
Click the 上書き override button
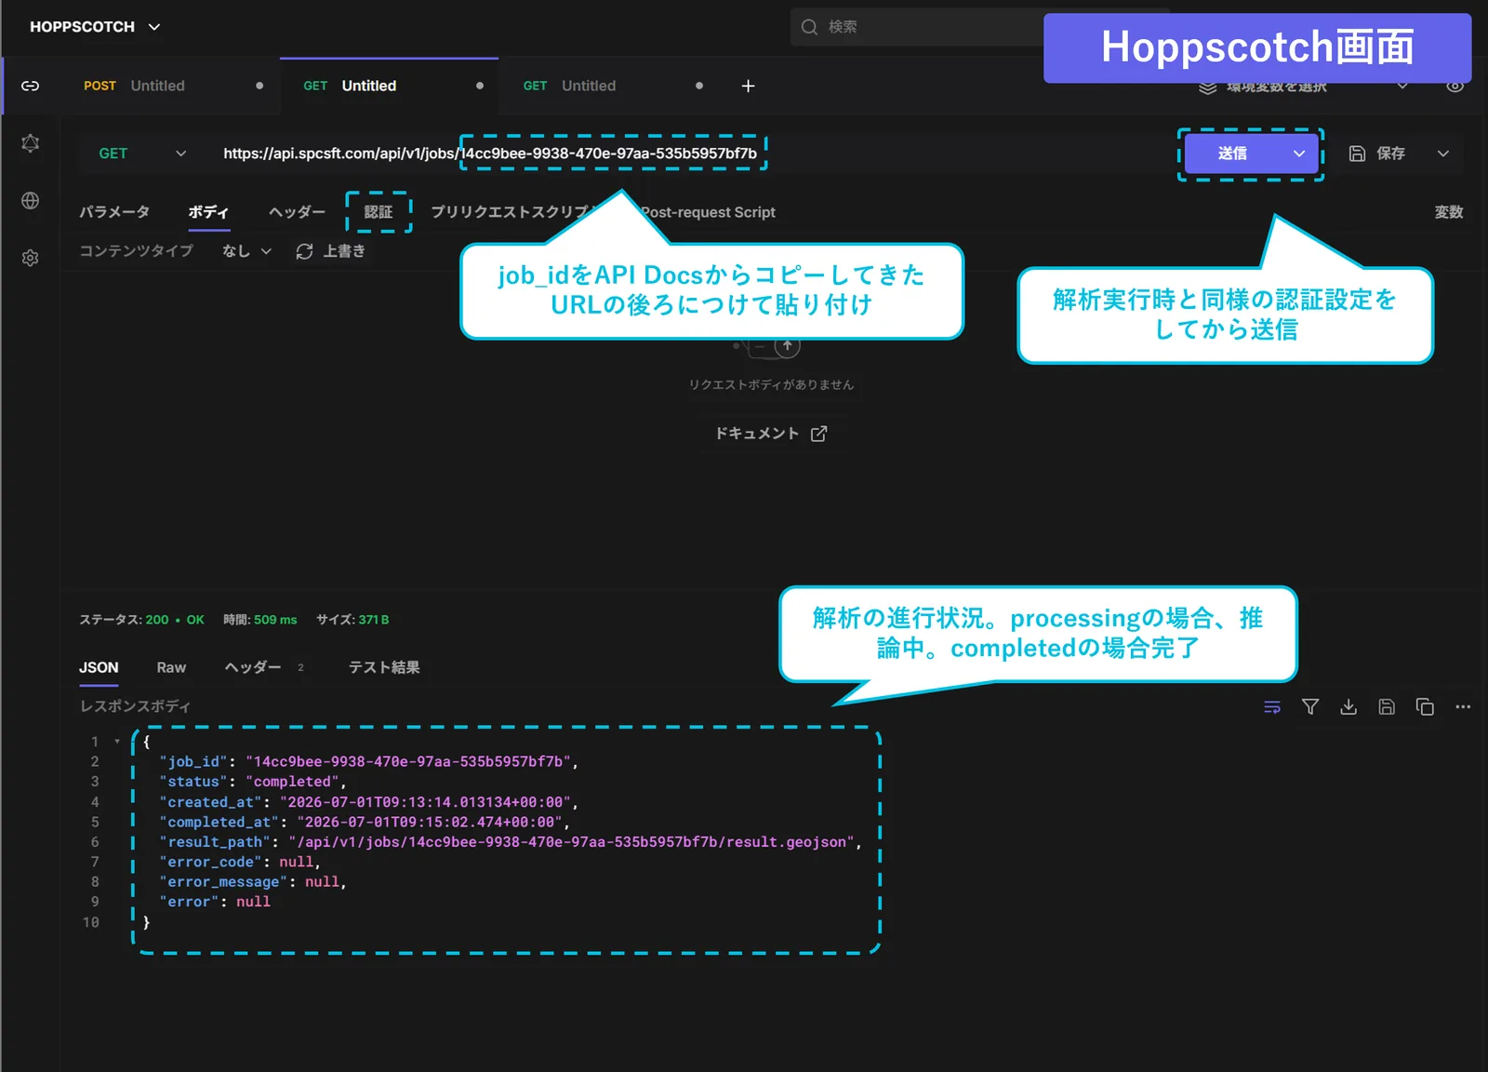click(x=331, y=251)
